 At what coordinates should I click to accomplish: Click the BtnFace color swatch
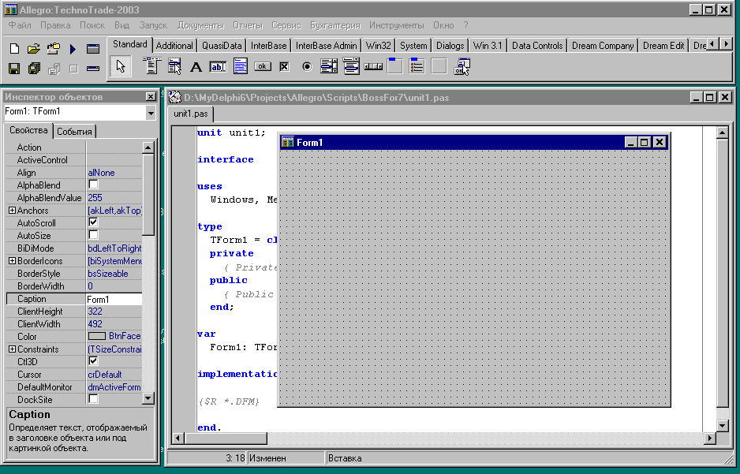click(97, 336)
